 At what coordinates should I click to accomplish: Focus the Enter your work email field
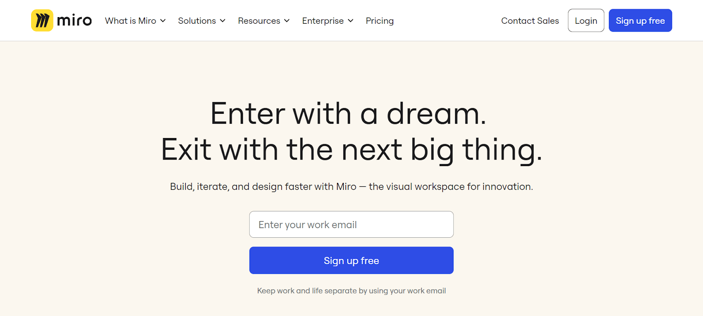(x=351, y=225)
